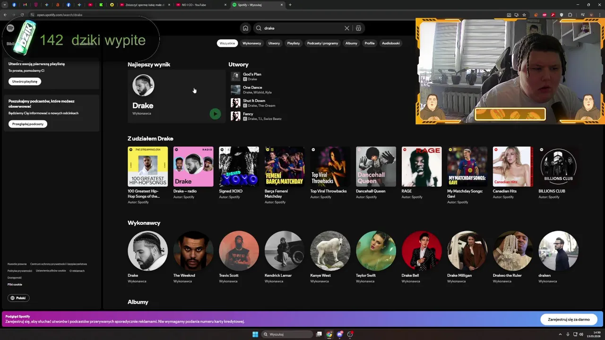Open the Browse icon next to search bar

(358, 28)
